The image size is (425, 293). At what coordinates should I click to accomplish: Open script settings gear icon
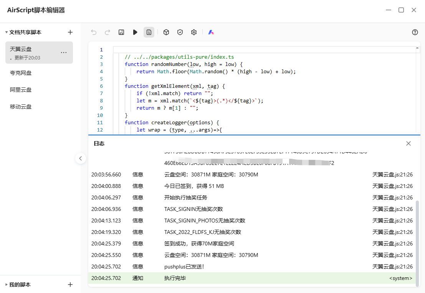point(194,32)
